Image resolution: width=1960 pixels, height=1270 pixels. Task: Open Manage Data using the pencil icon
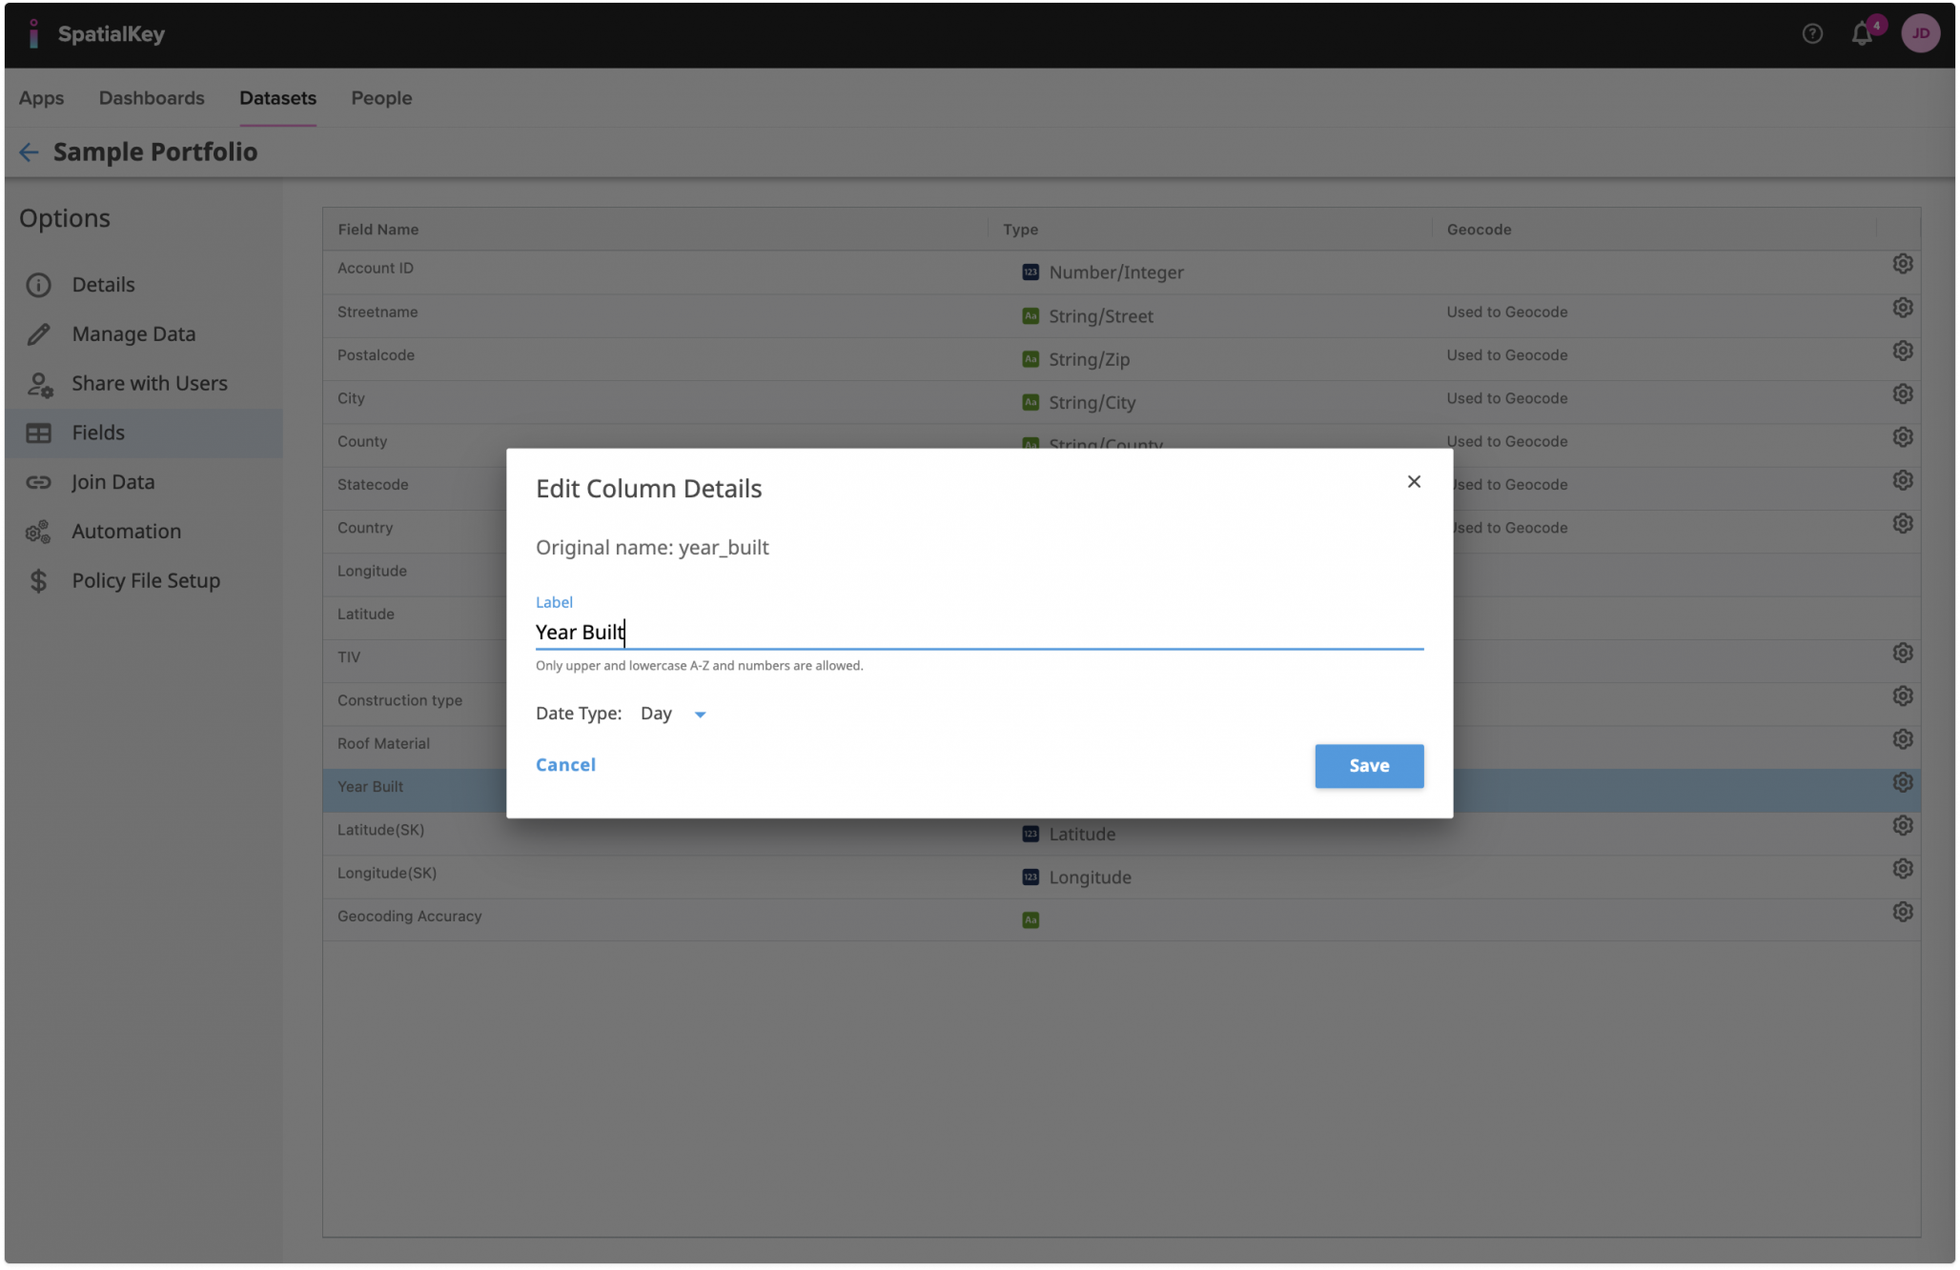[x=38, y=333]
